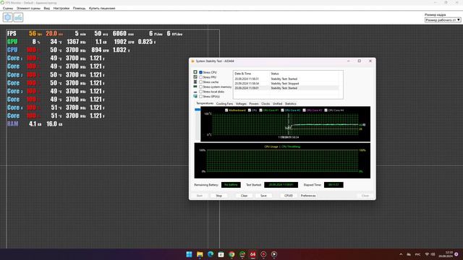Switch to the Statistics tab
The height and width of the screenshot is (260, 463).
[291, 104]
